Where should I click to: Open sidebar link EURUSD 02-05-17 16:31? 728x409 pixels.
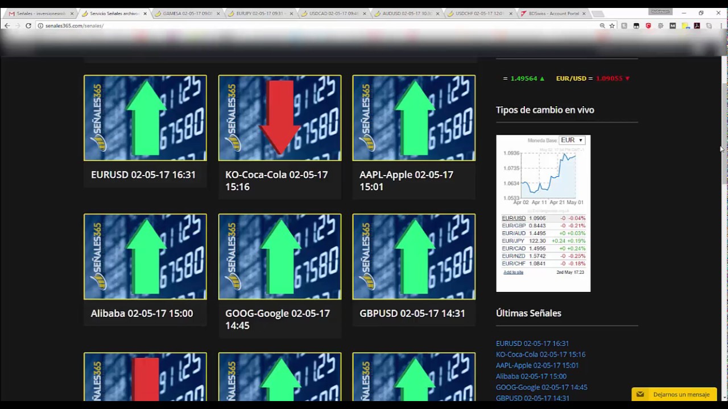click(532, 344)
